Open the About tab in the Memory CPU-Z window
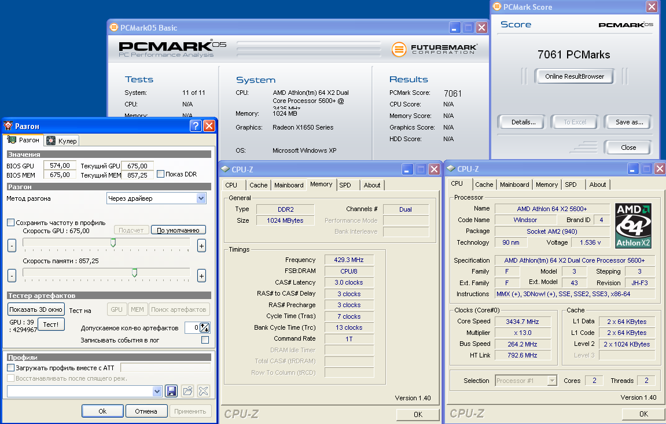666x424 pixels. click(372, 185)
